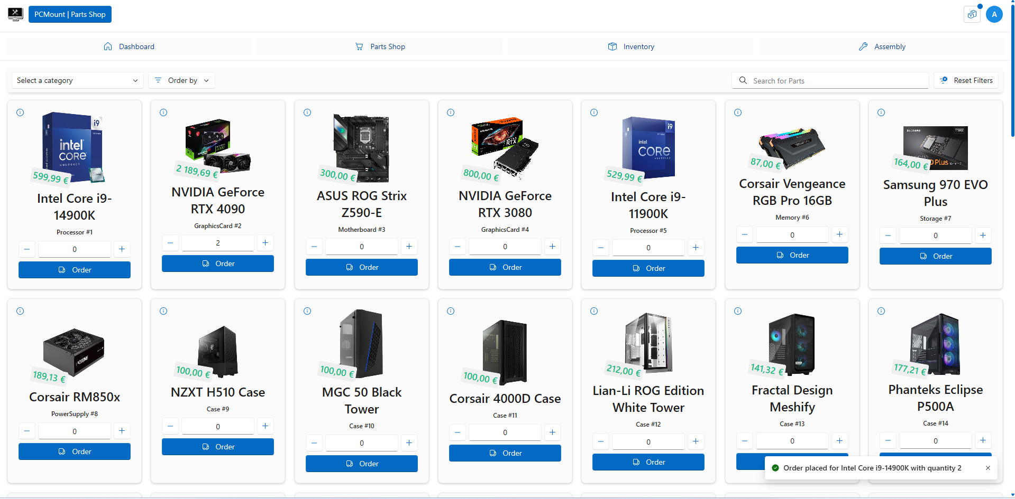
Task: Order the MGC 50 Black Tower
Action: 362,464
